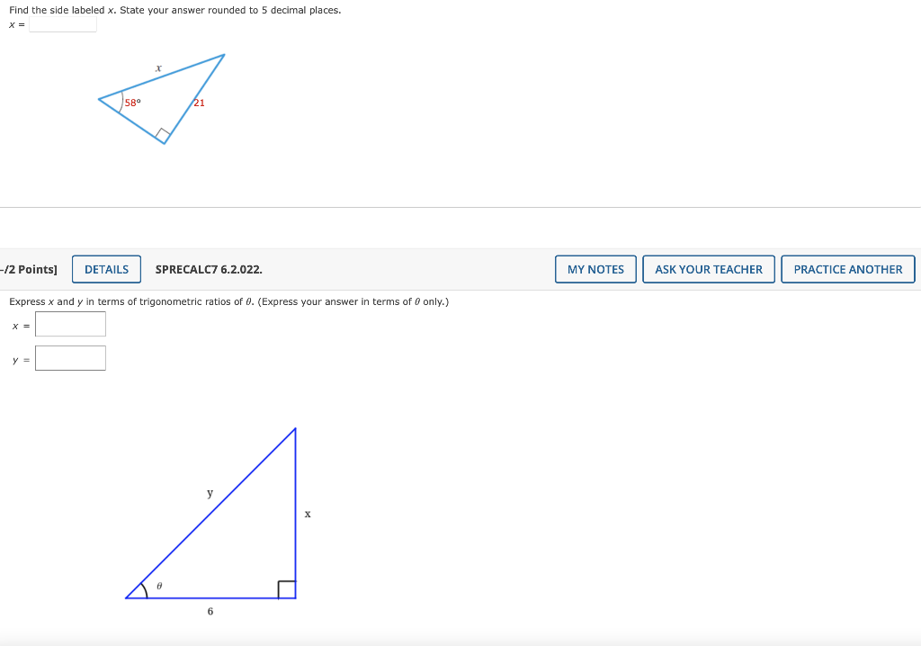Select ASK YOUR TEACHER
Viewport: 921px width, 646px height.
coord(709,268)
